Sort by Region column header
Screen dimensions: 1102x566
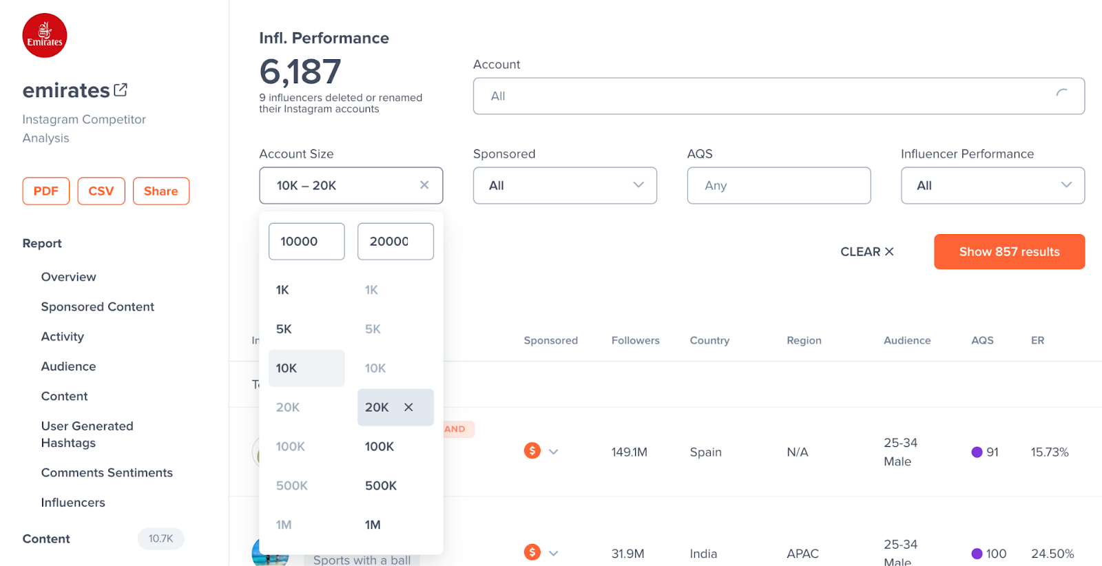tap(804, 340)
